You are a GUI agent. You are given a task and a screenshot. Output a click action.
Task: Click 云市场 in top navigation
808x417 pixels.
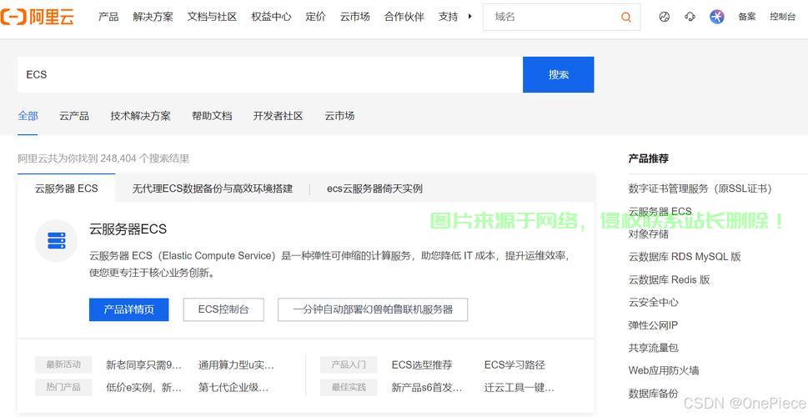tap(355, 17)
